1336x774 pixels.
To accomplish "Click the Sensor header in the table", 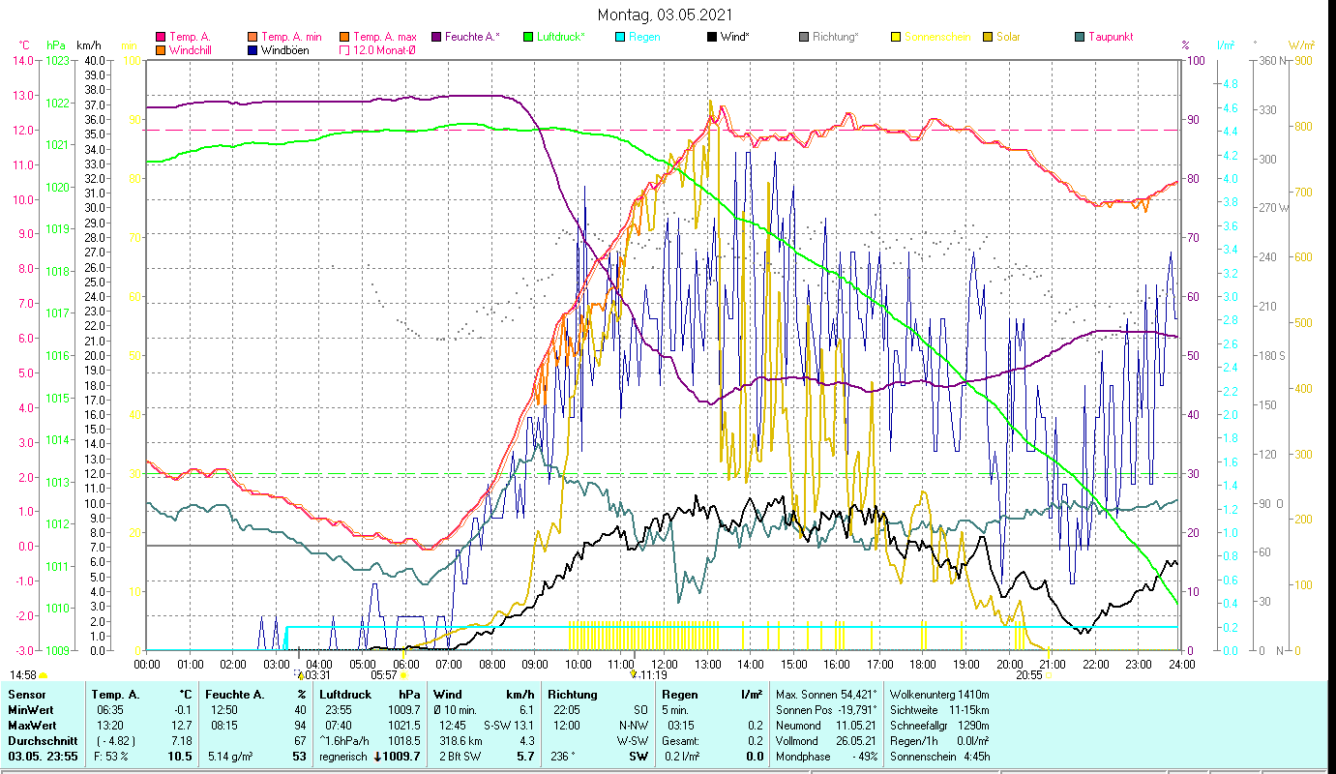I will click(x=26, y=694).
